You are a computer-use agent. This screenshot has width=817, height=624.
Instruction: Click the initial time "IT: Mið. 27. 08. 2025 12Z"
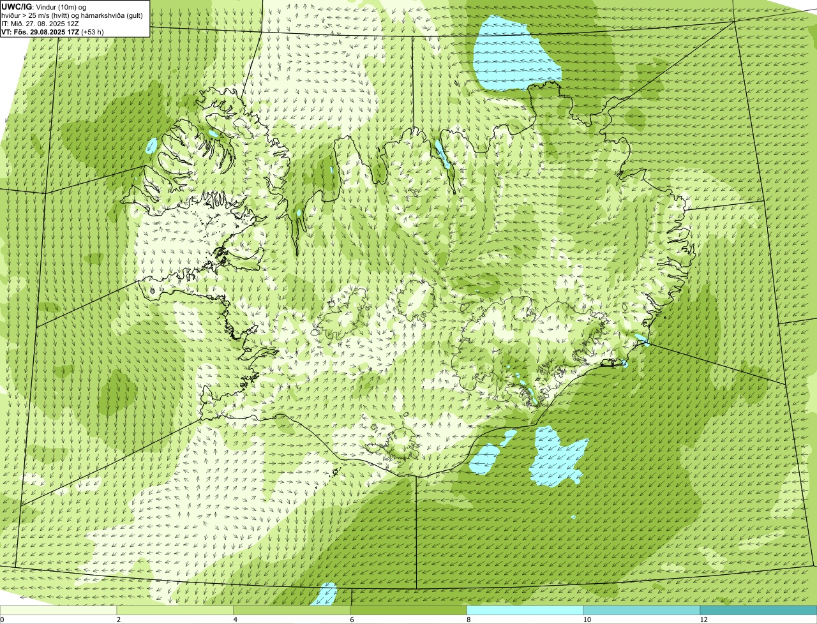[40, 23]
